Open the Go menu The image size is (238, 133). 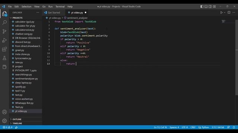pyautogui.click(x=44, y=7)
